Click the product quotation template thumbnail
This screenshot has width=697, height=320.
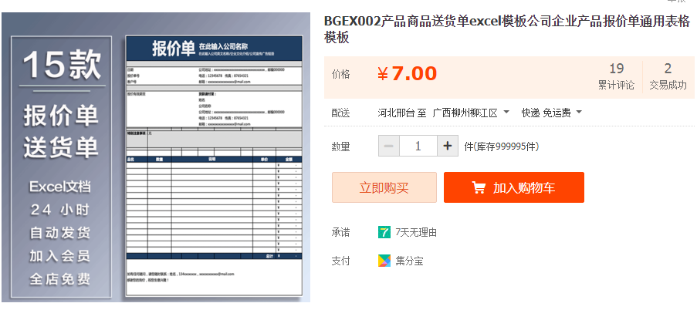(x=156, y=157)
